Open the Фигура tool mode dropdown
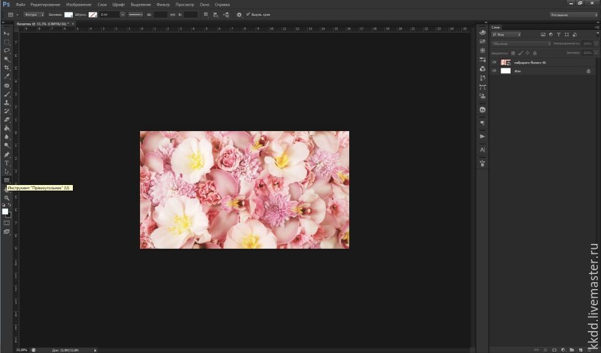601x353 pixels. (x=34, y=14)
